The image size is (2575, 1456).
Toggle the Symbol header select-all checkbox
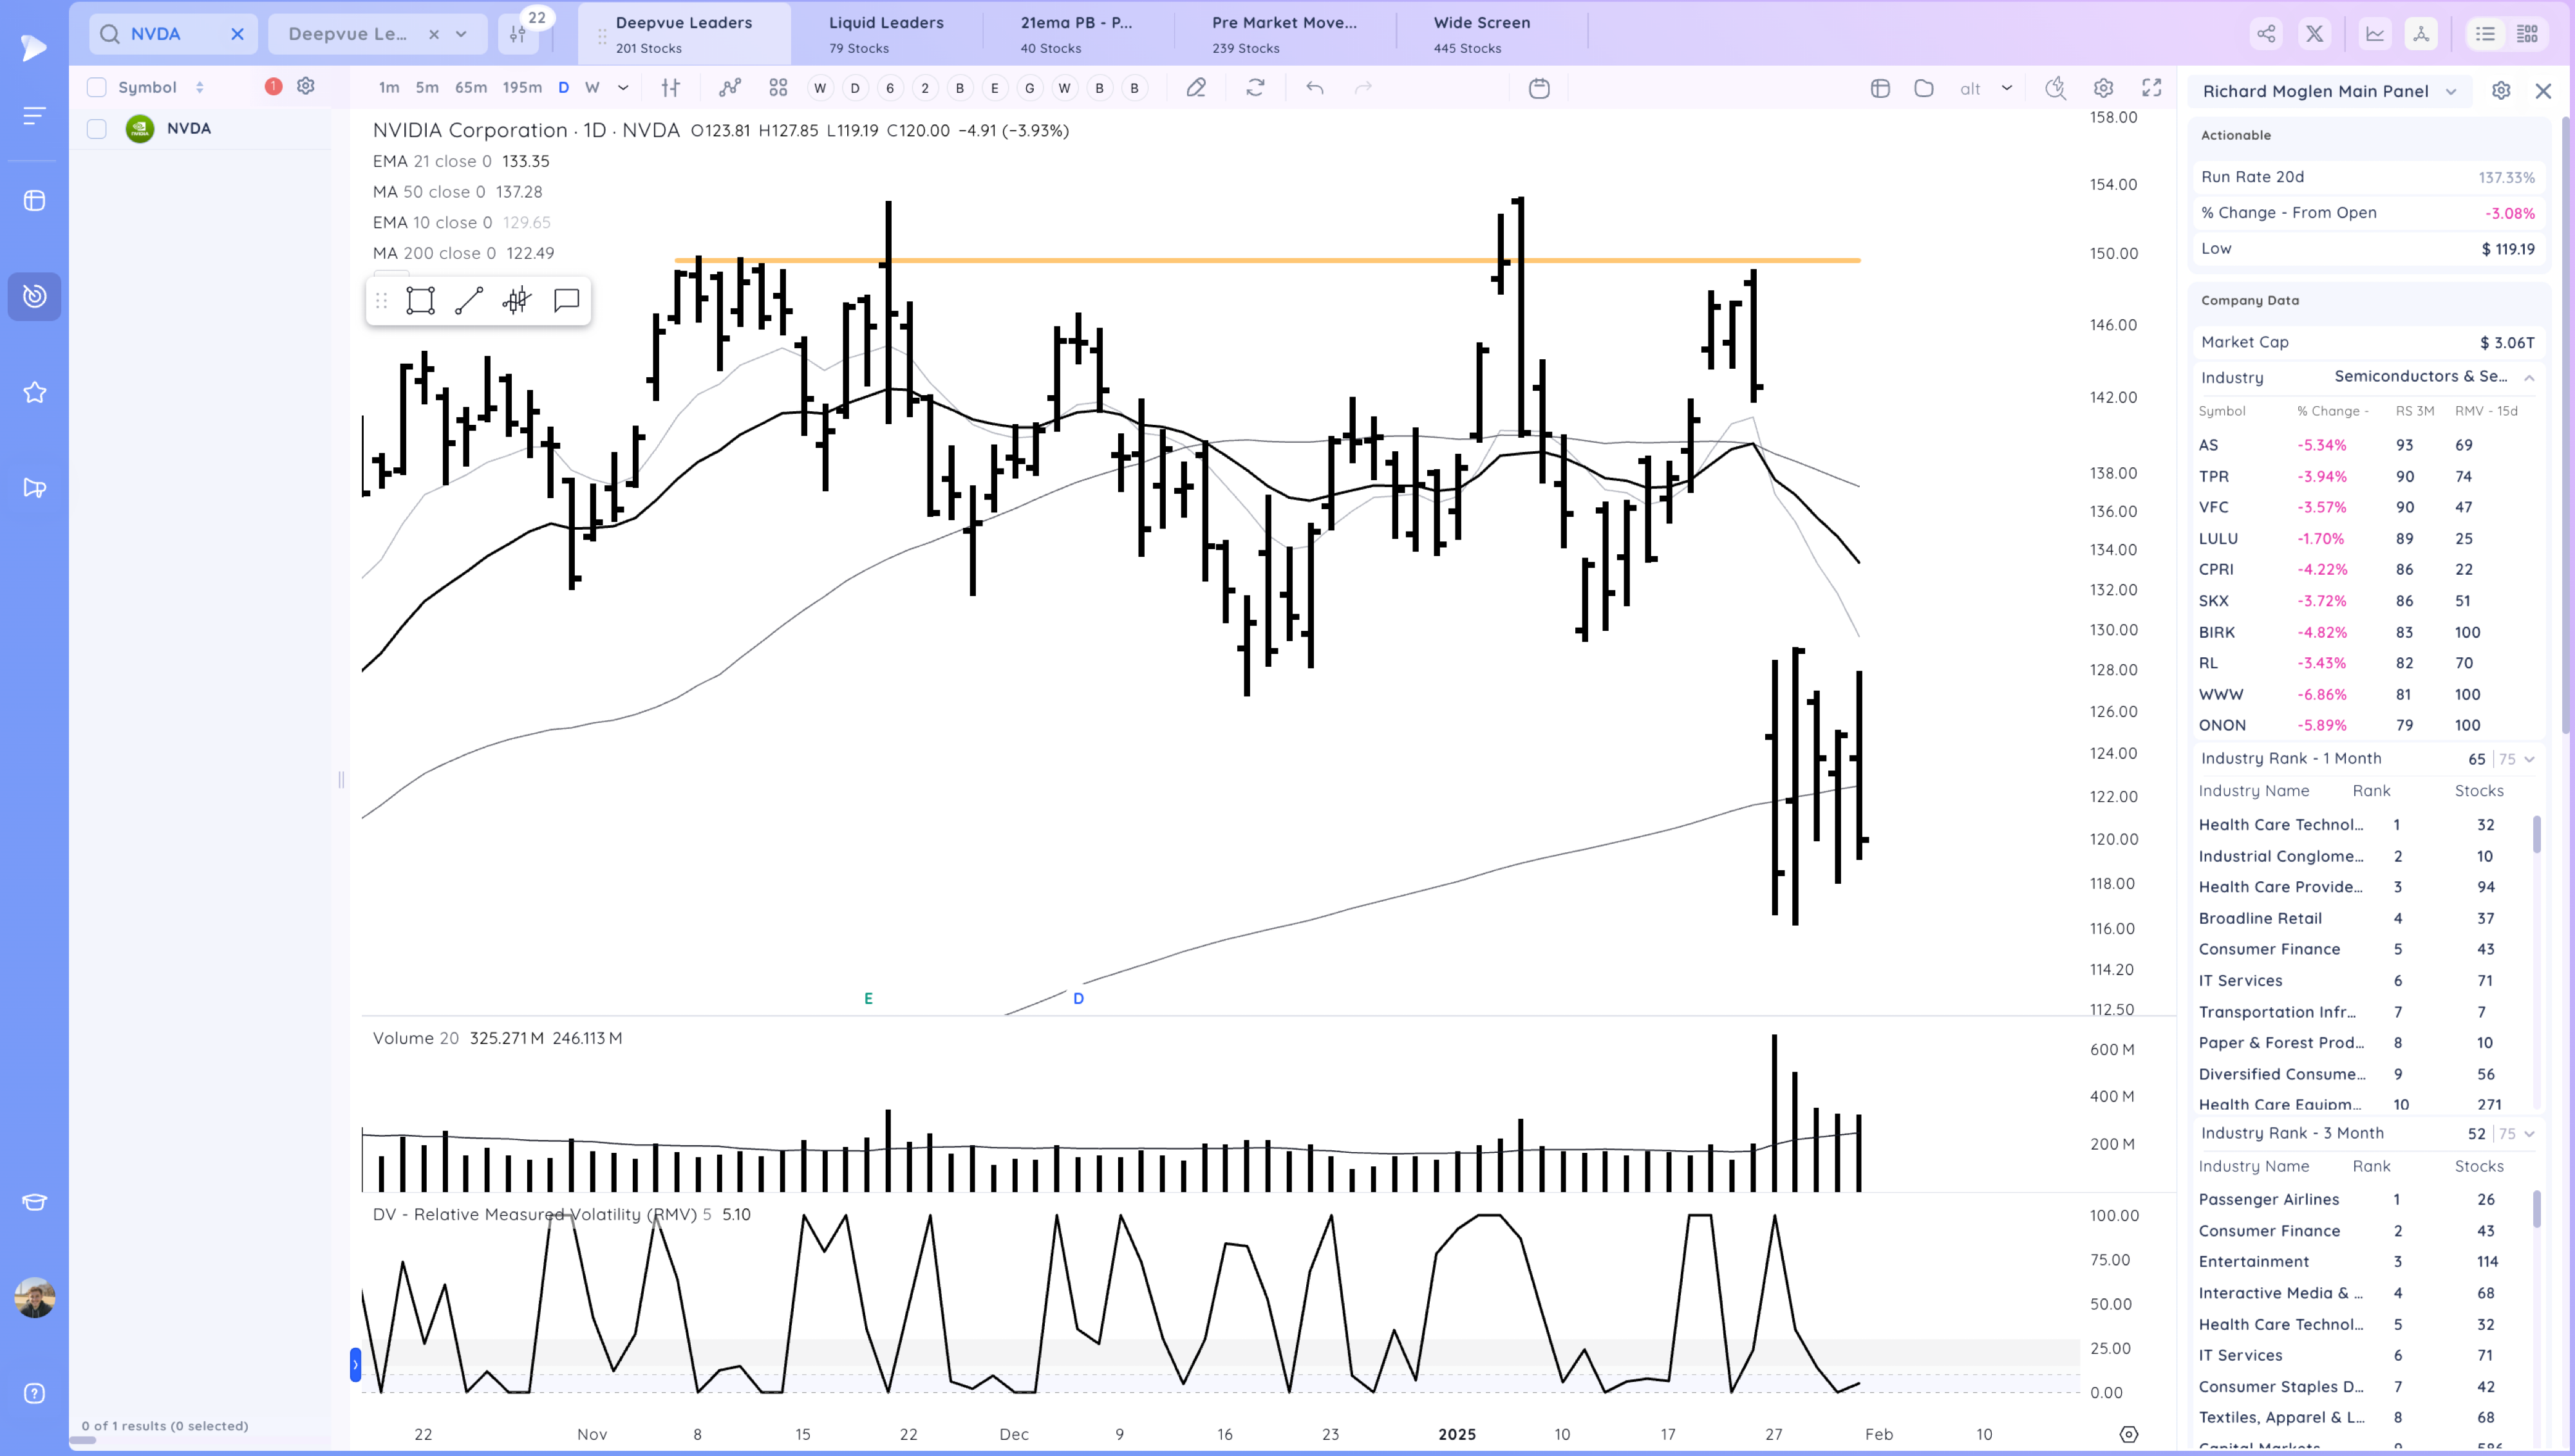click(x=97, y=87)
